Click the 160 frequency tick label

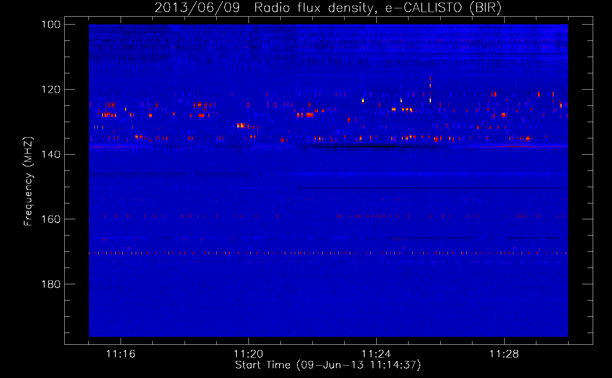coord(51,219)
